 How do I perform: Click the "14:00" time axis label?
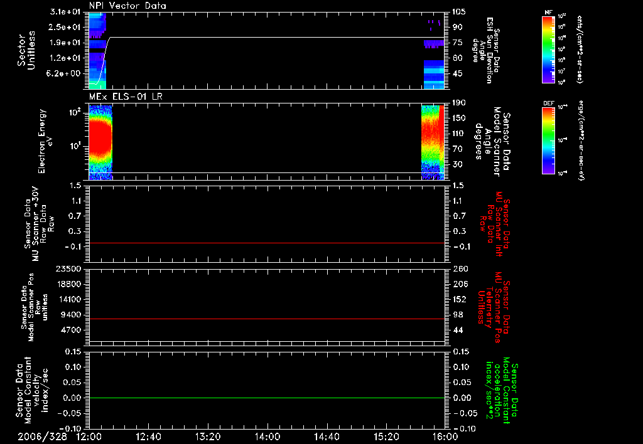point(267,436)
